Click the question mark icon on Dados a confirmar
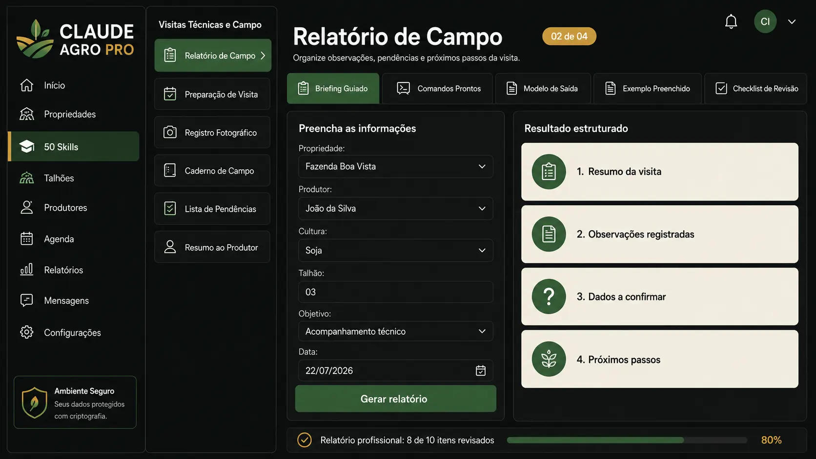The width and height of the screenshot is (816, 459). 549,297
